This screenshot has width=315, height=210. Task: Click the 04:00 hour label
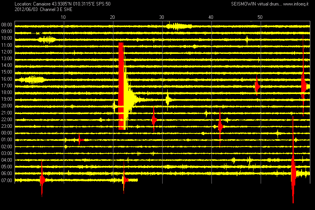click(x=7, y=160)
